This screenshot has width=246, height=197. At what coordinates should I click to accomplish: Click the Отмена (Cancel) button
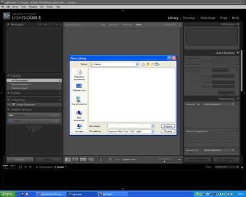coord(168,131)
